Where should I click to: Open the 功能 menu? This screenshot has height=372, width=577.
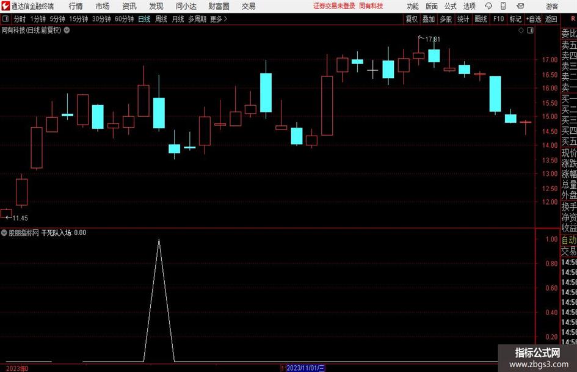[x=413, y=6]
